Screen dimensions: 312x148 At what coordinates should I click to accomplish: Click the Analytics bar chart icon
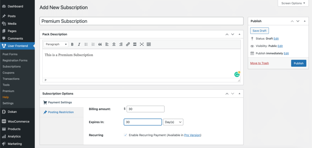pos(4,136)
